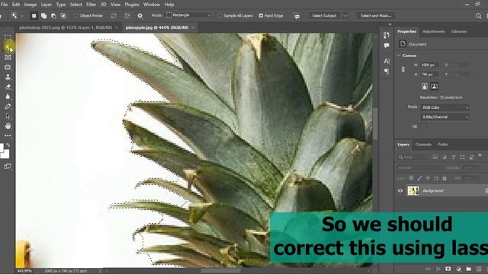Filter layers by type (T) layers
Image resolution: width=488 pixels, height=274 pixels.
click(454, 158)
